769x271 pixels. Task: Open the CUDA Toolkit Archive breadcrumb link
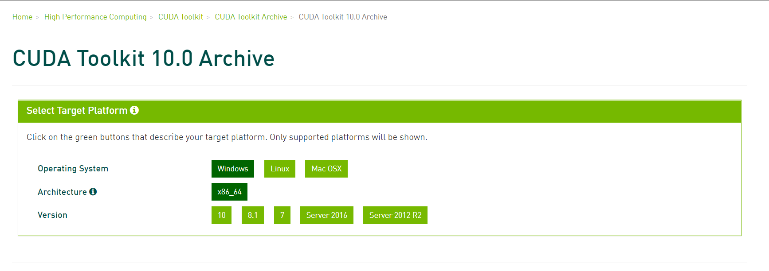click(x=251, y=17)
